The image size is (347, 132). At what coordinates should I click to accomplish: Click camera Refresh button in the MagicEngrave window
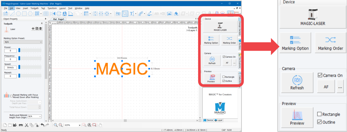(212, 60)
